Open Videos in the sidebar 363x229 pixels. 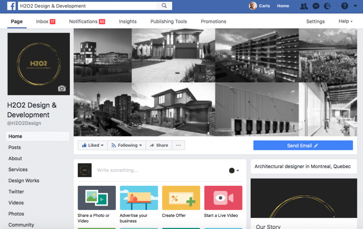[16, 203]
